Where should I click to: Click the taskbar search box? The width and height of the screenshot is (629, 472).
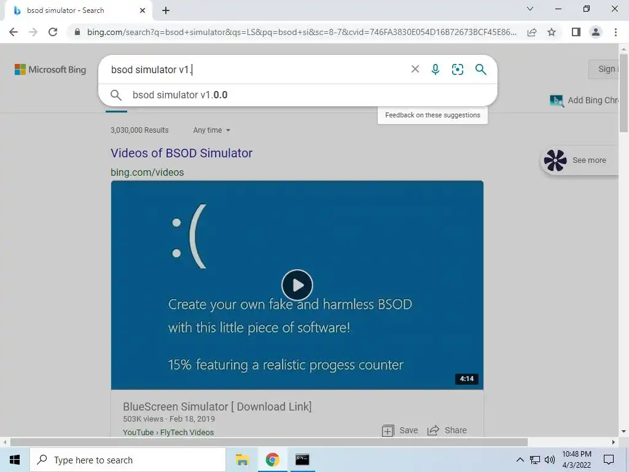tap(128, 460)
